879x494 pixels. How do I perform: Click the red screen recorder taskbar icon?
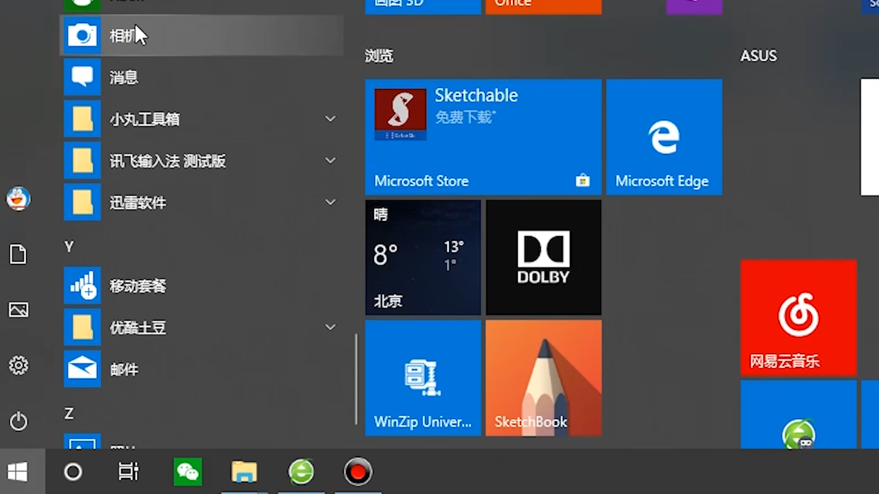click(358, 472)
